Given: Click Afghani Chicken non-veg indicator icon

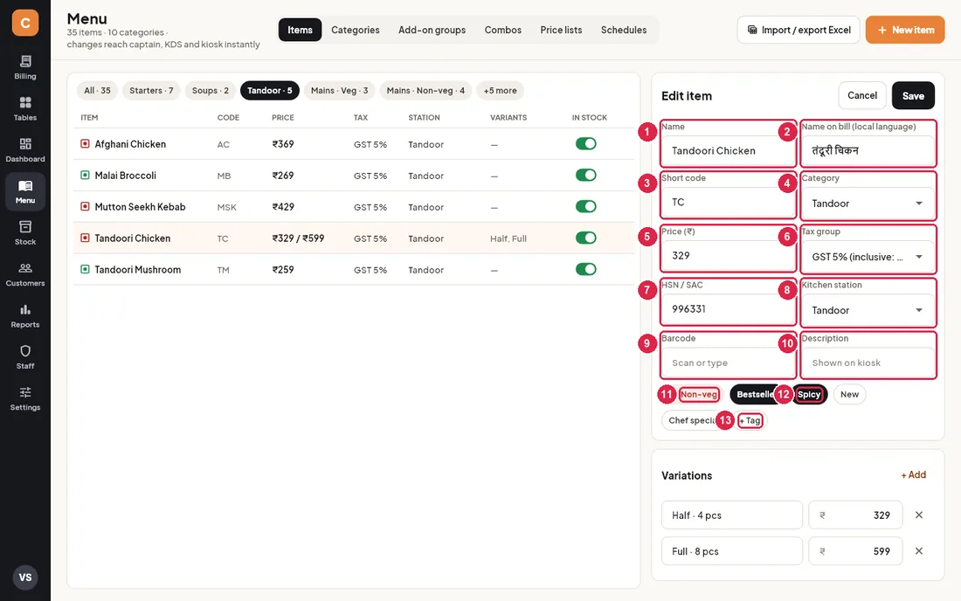Looking at the screenshot, I should (86, 144).
